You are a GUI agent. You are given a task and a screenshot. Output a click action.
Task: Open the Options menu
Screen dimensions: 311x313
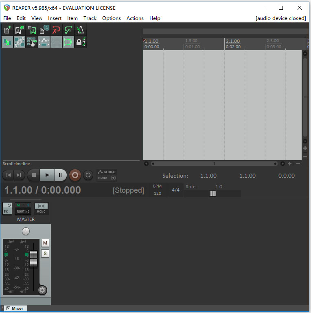point(111,18)
